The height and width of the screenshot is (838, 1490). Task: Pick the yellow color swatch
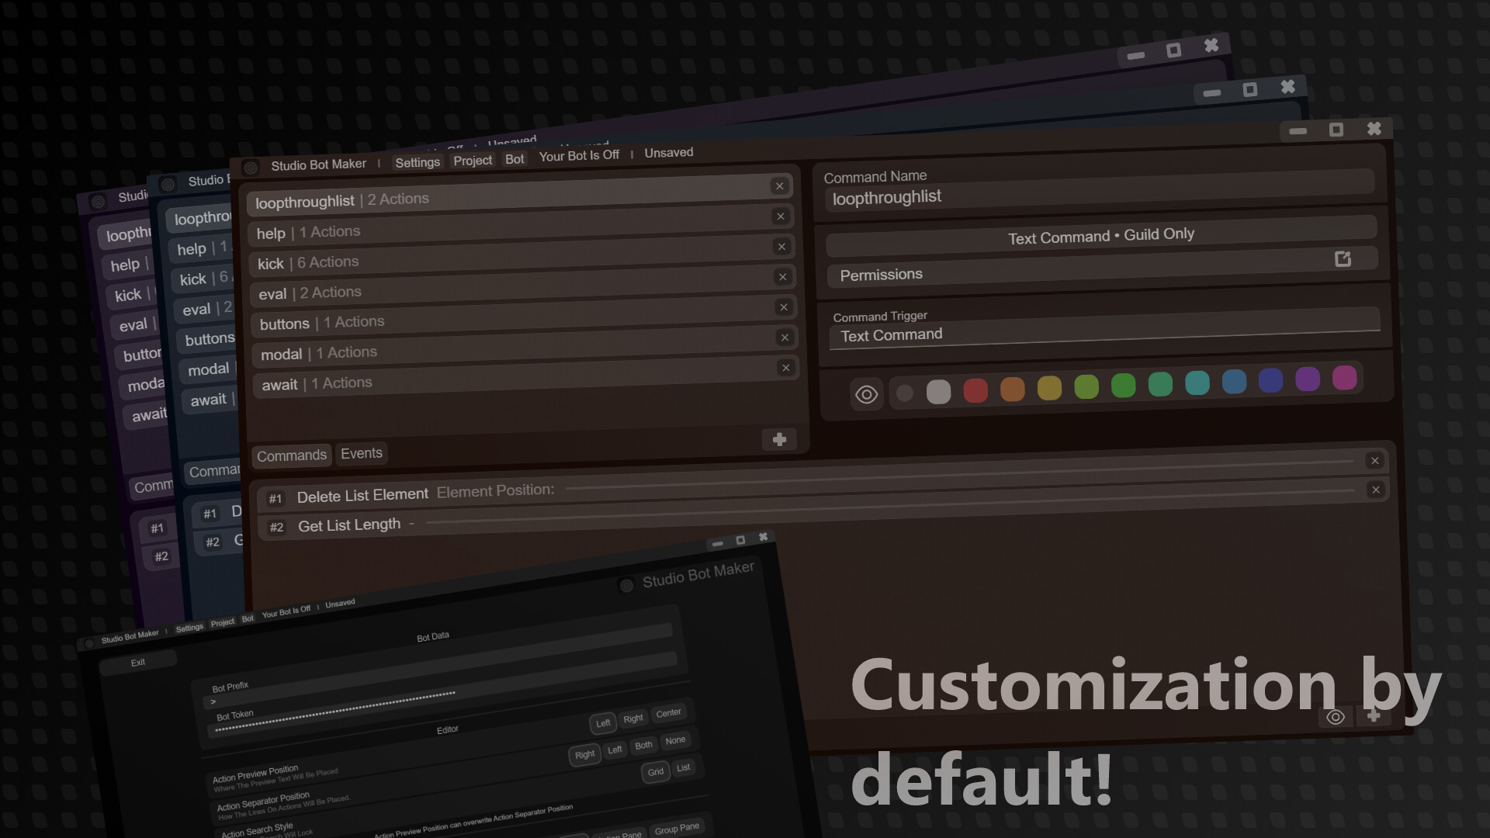click(1049, 387)
